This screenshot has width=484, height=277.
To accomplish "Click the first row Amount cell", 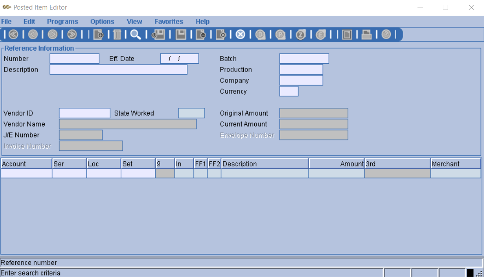I will [337, 174].
